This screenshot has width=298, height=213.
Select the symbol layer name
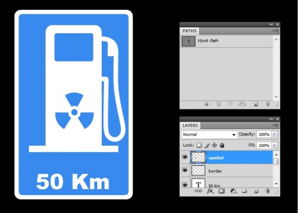tap(216, 158)
